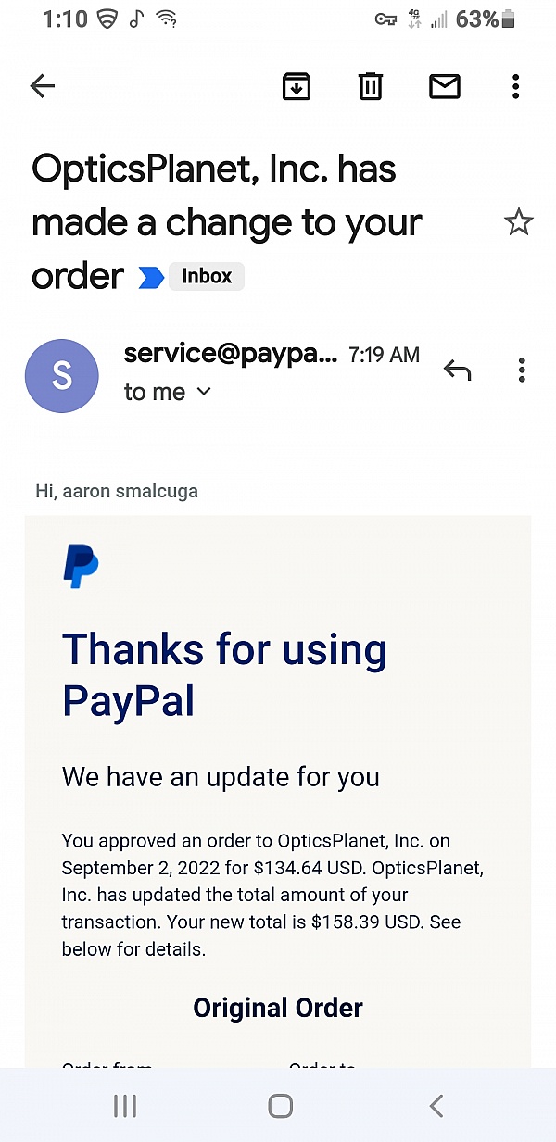Viewport: 556px width, 1142px height.
Task: Archive this email with the archive icon
Action: pos(297,87)
